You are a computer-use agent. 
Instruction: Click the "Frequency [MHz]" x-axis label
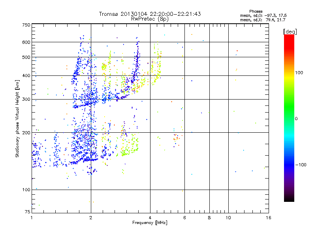(x=150, y=223)
